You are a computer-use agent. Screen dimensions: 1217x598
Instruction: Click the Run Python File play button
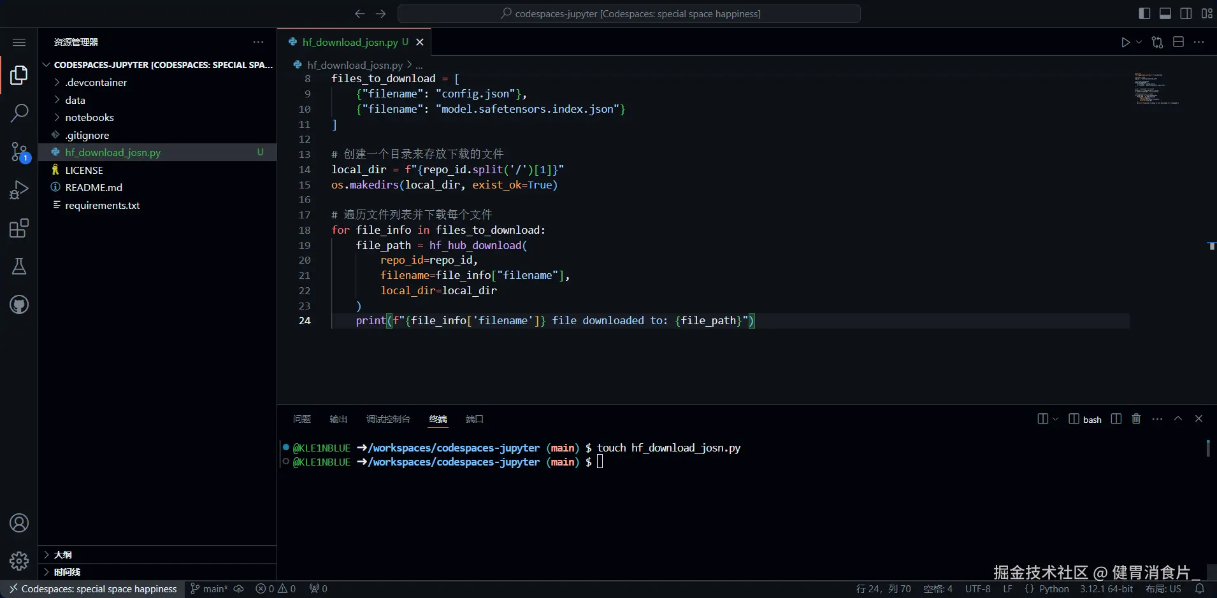(1125, 42)
